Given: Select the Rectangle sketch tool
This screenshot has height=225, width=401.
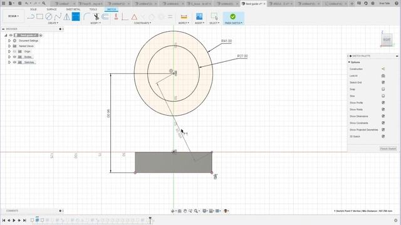Looking at the screenshot, I should point(39,17).
